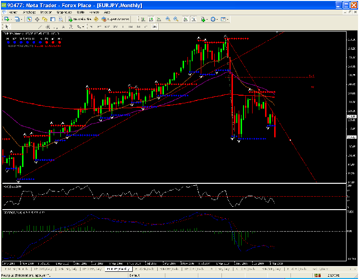Show the Market Watch window
359x279 pixels.
pyautogui.click(x=29, y=19)
